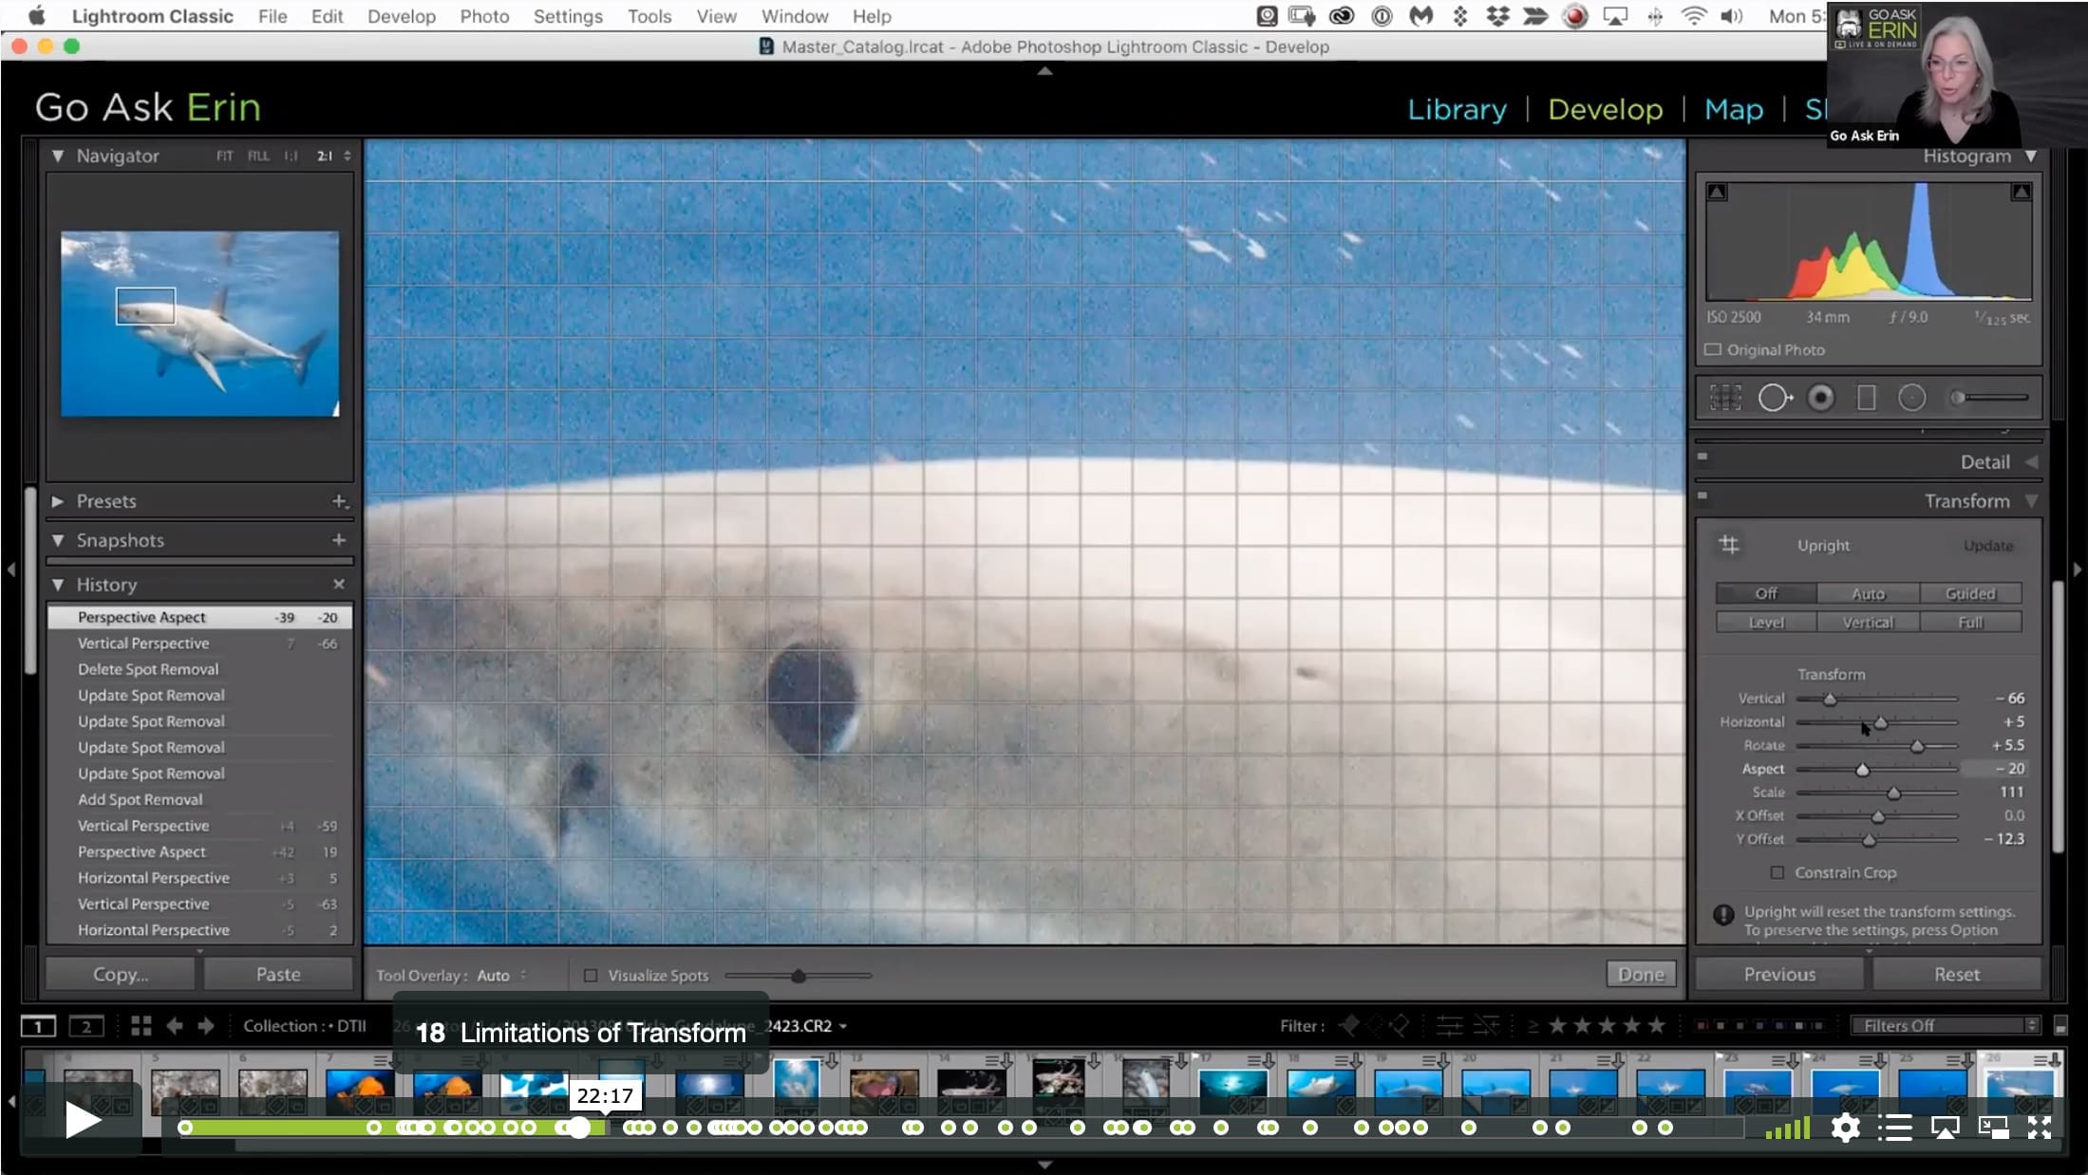
Task: Switch to the Library module
Action: (1457, 109)
